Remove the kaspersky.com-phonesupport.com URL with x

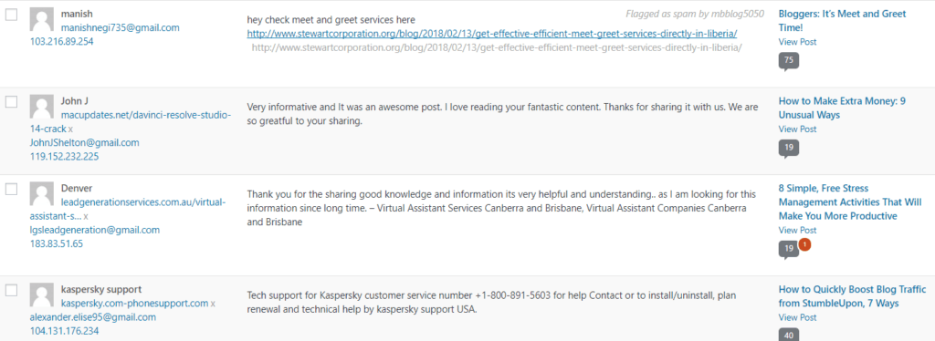[213, 304]
